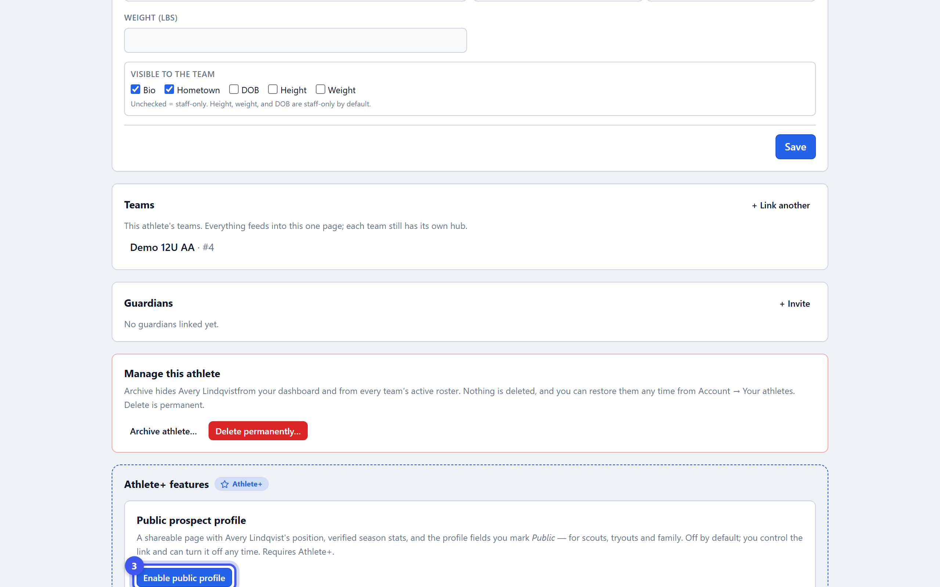
Task: Click the Teams section heading
Action: [x=139, y=205]
